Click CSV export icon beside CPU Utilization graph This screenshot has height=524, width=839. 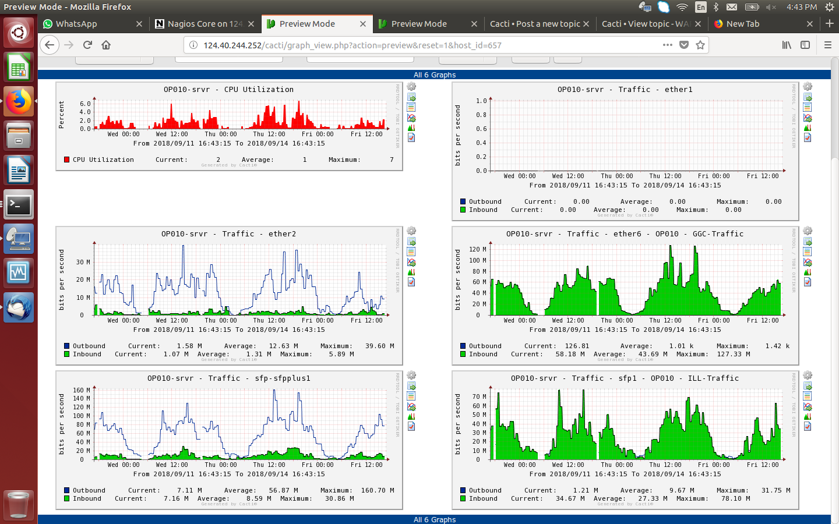point(411,97)
